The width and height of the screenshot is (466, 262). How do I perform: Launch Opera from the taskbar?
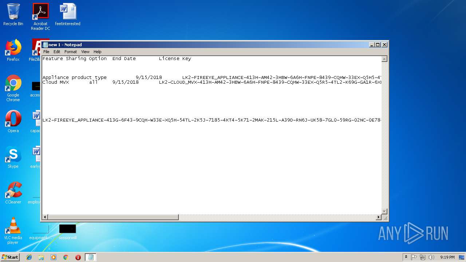point(78,257)
